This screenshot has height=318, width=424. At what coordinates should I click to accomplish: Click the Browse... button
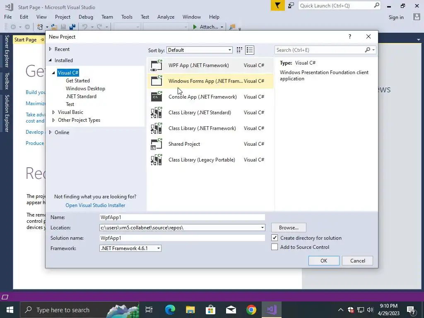(289, 227)
